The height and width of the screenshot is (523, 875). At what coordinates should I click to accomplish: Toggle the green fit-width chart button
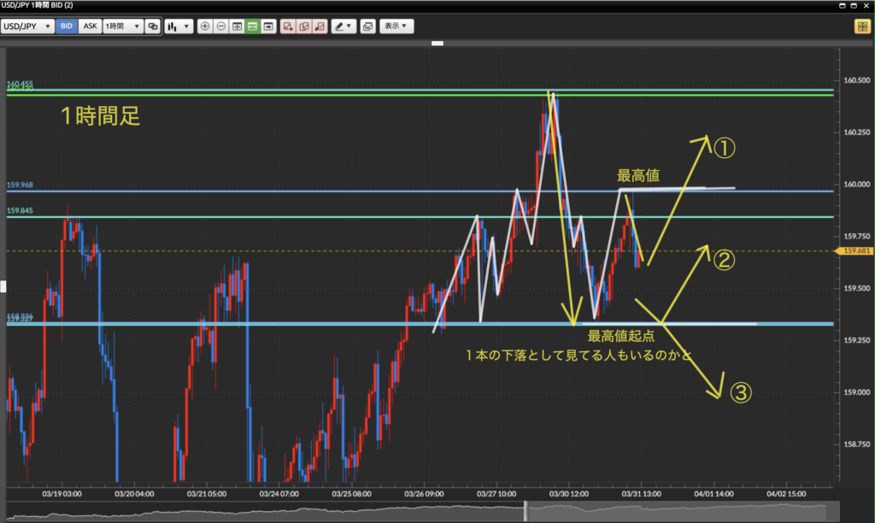click(252, 26)
